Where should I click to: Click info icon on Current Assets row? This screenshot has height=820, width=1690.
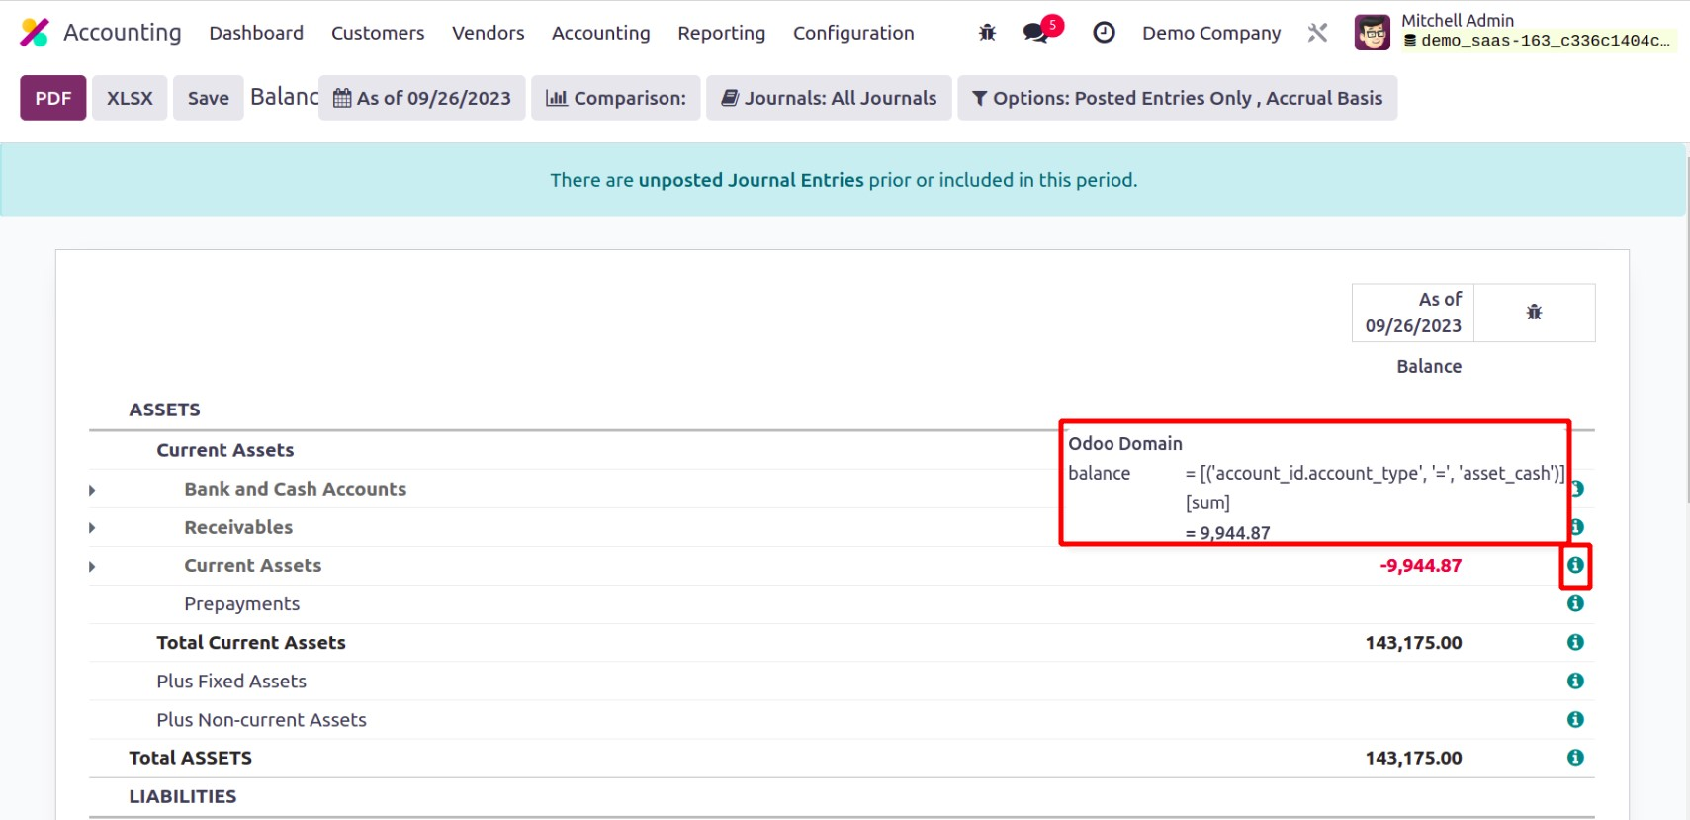point(1575,566)
